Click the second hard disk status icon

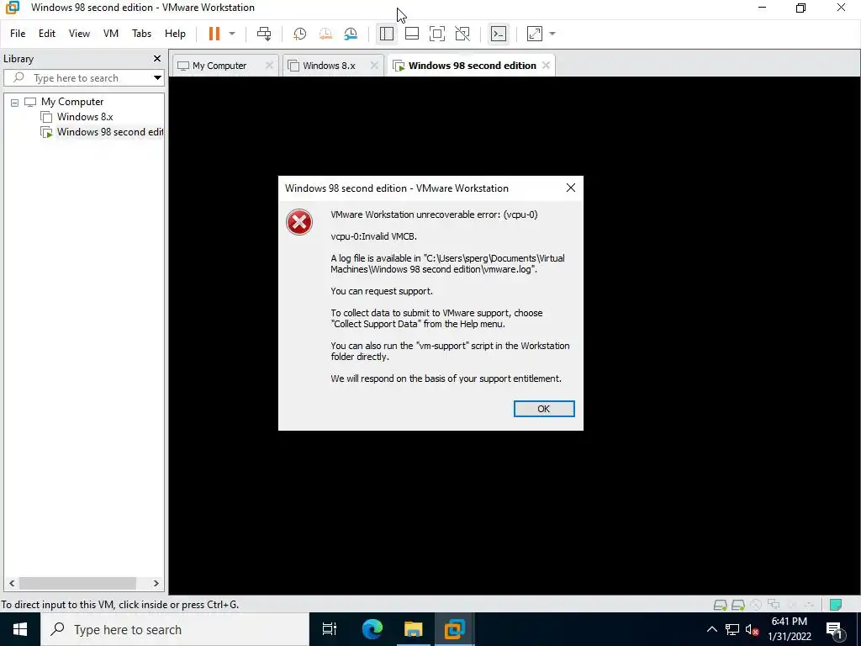click(x=738, y=605)
